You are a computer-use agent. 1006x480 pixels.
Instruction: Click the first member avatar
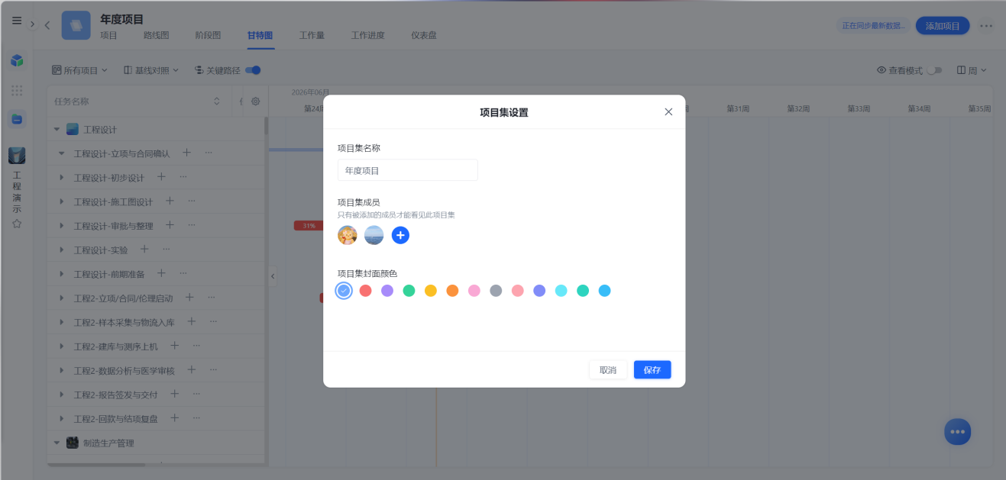[348, 235]
